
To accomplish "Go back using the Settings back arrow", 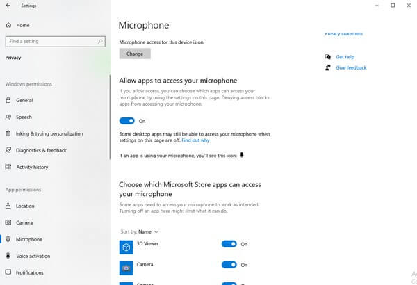I will tap(8, 6).
